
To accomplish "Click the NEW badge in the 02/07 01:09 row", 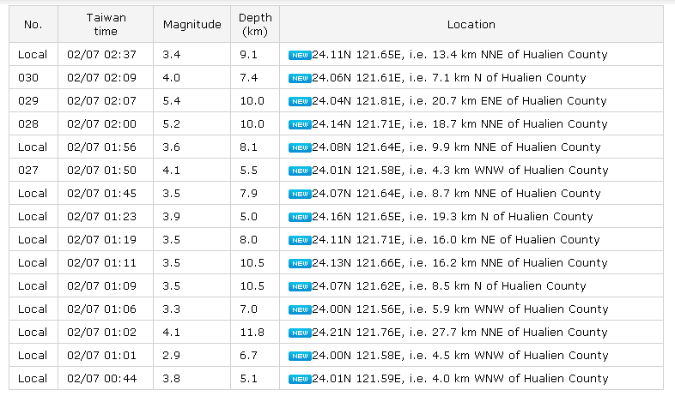I will pyautogui.click(x=300, y=287).
